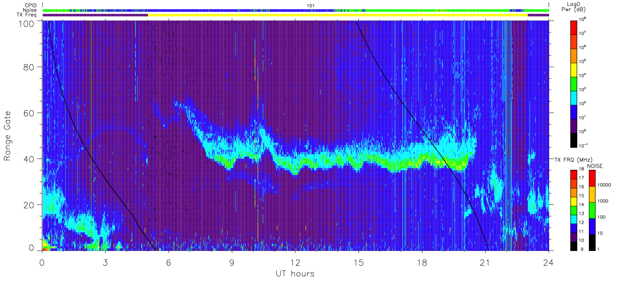The height and width of the screenshot is (284, 617).
Task: Select the purple segment of TX FRQ colorbar
Action: point(574,237)
